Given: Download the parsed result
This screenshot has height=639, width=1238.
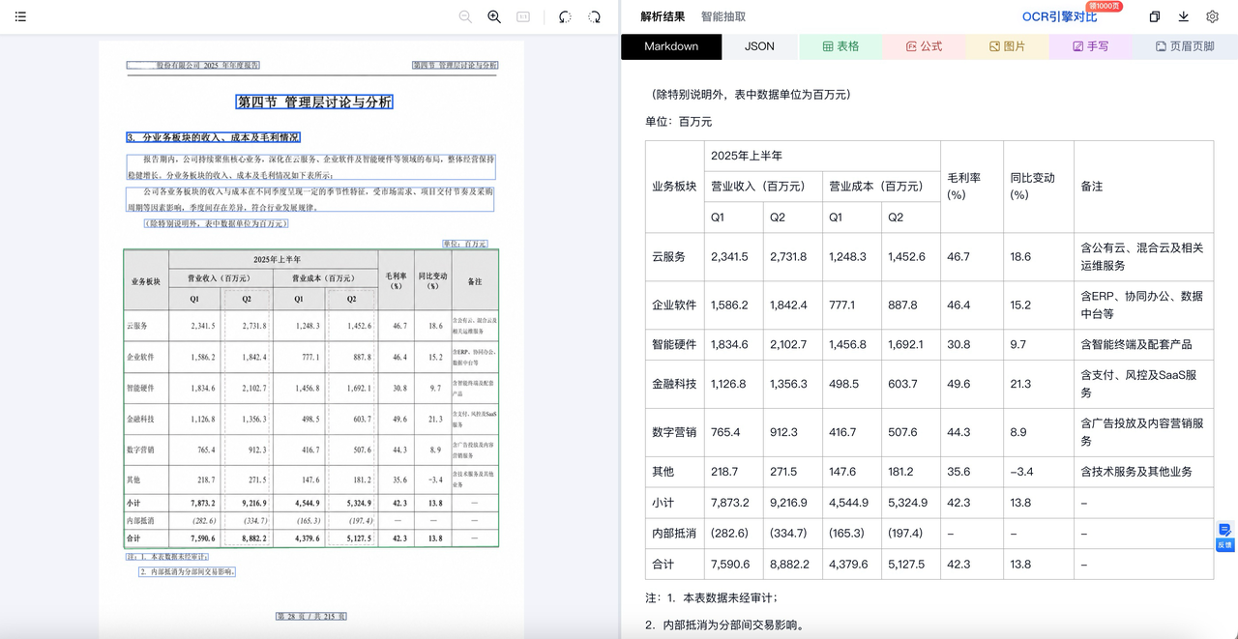Looking at the screenshot, I should [x=1183, y=16].
